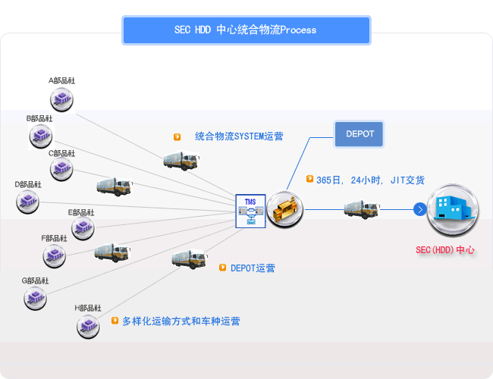Image resolution: width=493 pixels, height=379 pixels.
Task: Select the D部品社 supplier icon
Action: [x=28, y=202]
